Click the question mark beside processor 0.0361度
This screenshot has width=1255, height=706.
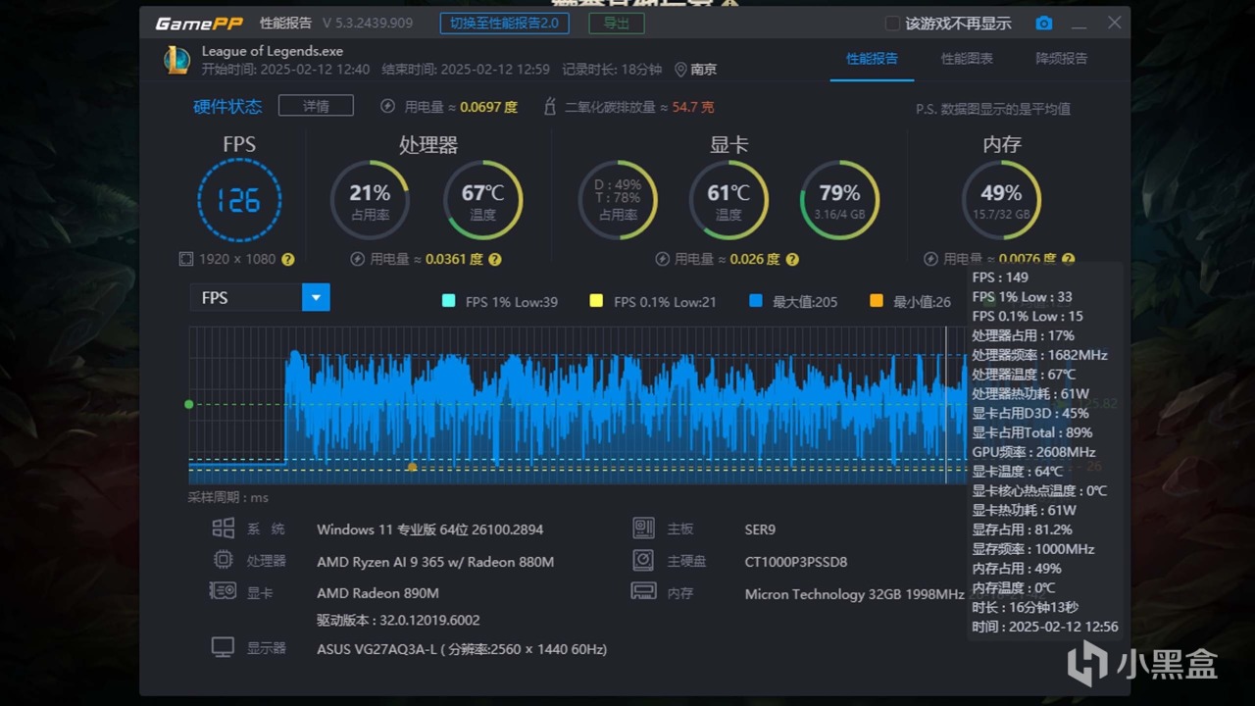click(x=495, y=260)
